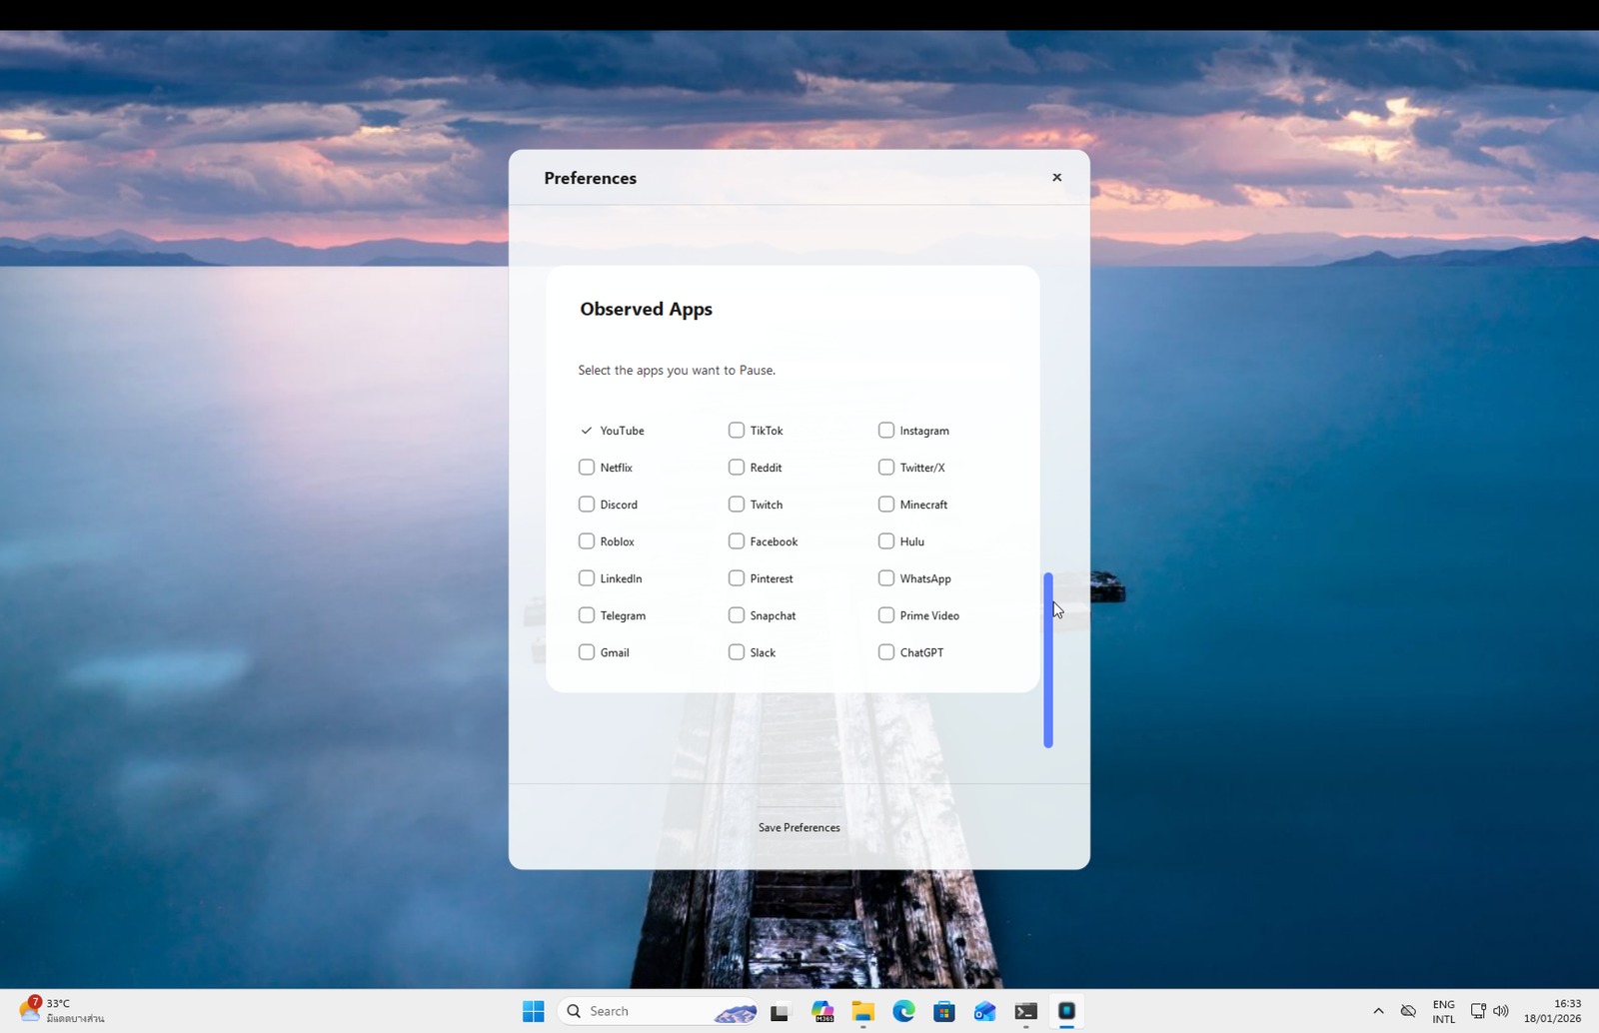The width and height of the screenshot is (1599, 1033).
Task: Launch Microsoft 365 Copilot
Action: tap(822, 1011)
